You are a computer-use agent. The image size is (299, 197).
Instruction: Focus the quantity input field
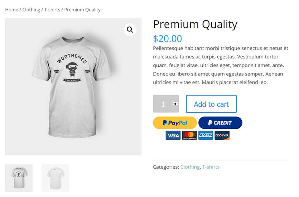point(166,104)
